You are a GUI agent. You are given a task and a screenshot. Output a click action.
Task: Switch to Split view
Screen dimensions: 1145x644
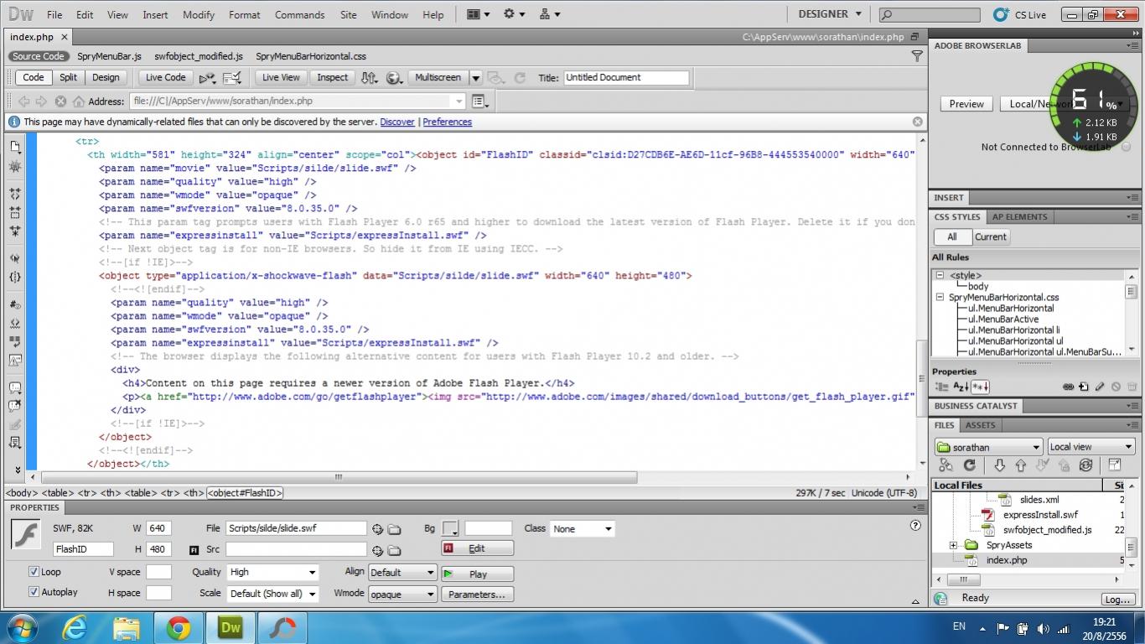(69, 77)
